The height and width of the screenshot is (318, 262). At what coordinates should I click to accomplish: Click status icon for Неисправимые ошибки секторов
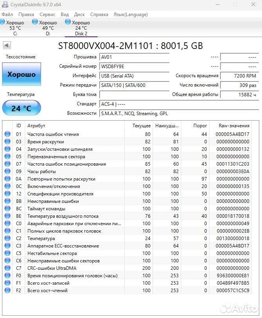coord(7,260)
